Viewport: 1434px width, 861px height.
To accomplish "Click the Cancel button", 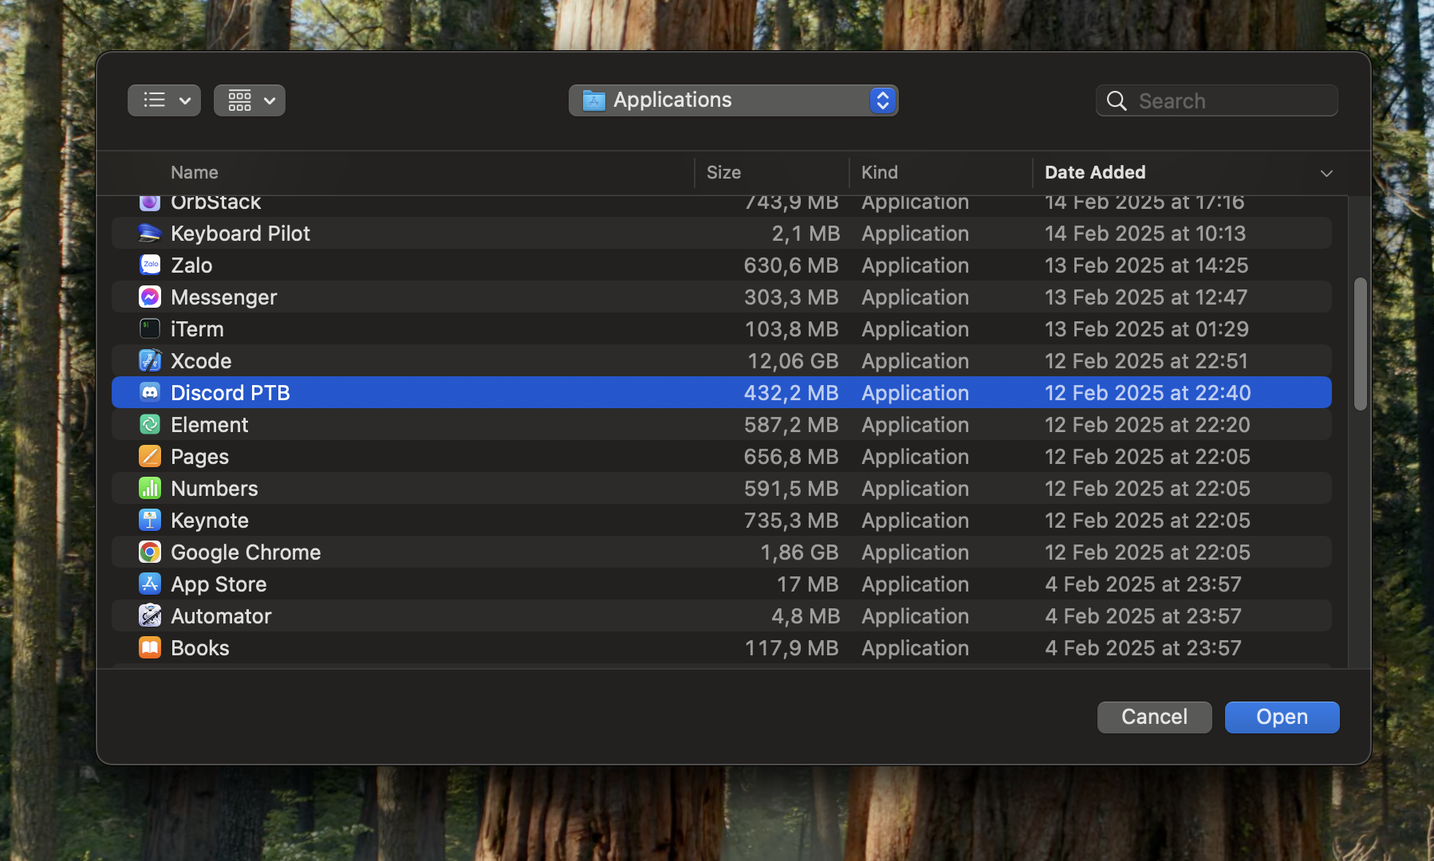I will click(x=1154, y=717).
